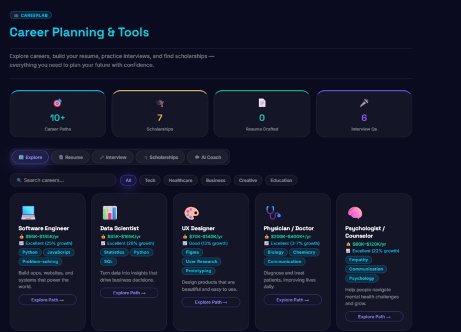Click the brain icon on Psychologist card
The height and width of the screenshot is (332, 461).
355,213
